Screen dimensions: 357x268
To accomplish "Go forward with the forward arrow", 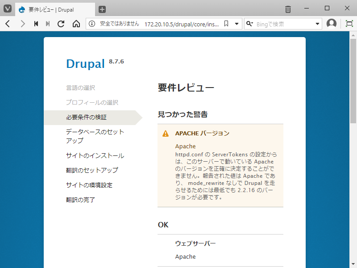I will [23, 24].
